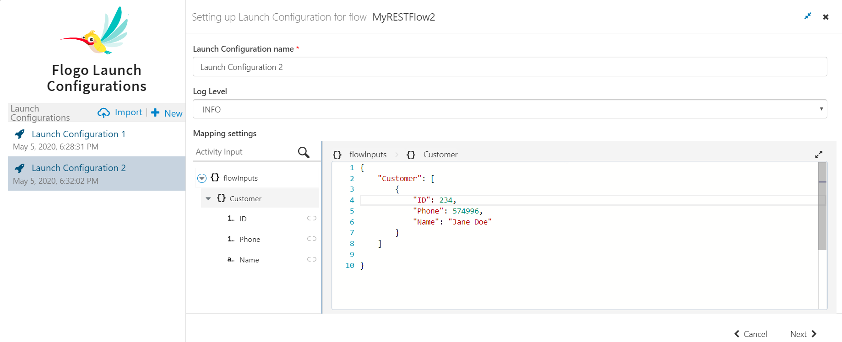Click the mapping link icon for Phone
The height and width of the screenshot is (342, 842).
tap(312, 239)
